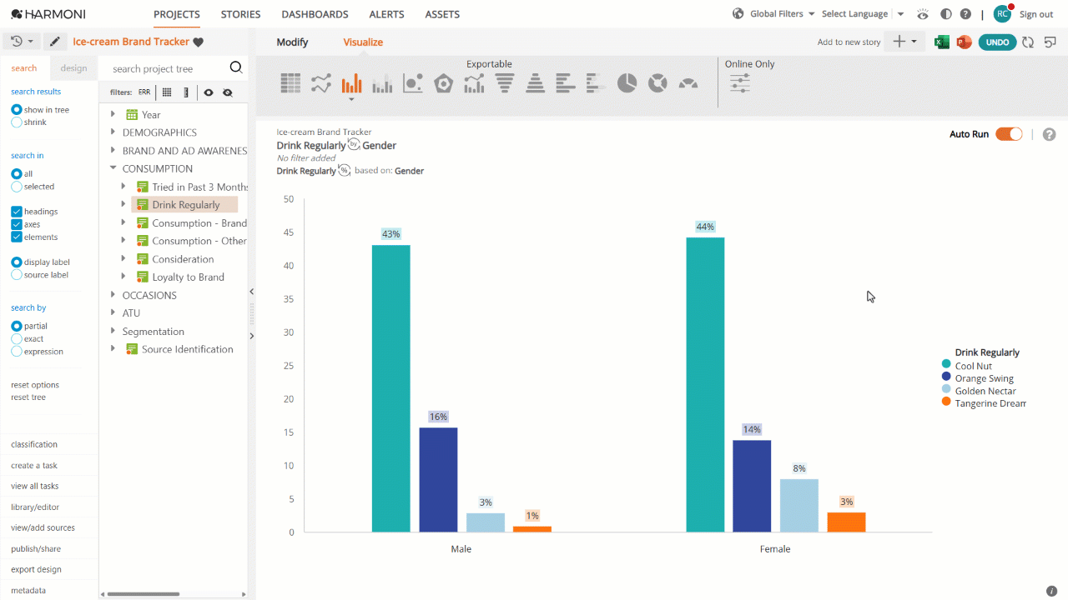The height and width of the screenshot is (600, 1068).
Task: Open the Global Filters dropdown
Action: [773, 14]
